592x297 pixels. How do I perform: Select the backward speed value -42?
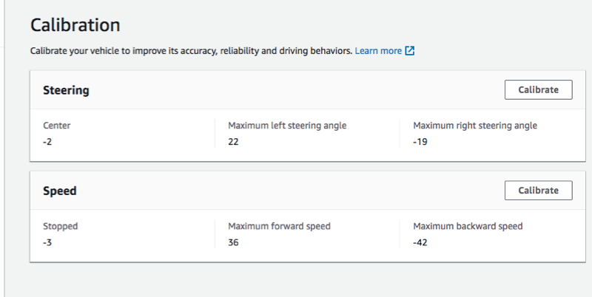422,242
